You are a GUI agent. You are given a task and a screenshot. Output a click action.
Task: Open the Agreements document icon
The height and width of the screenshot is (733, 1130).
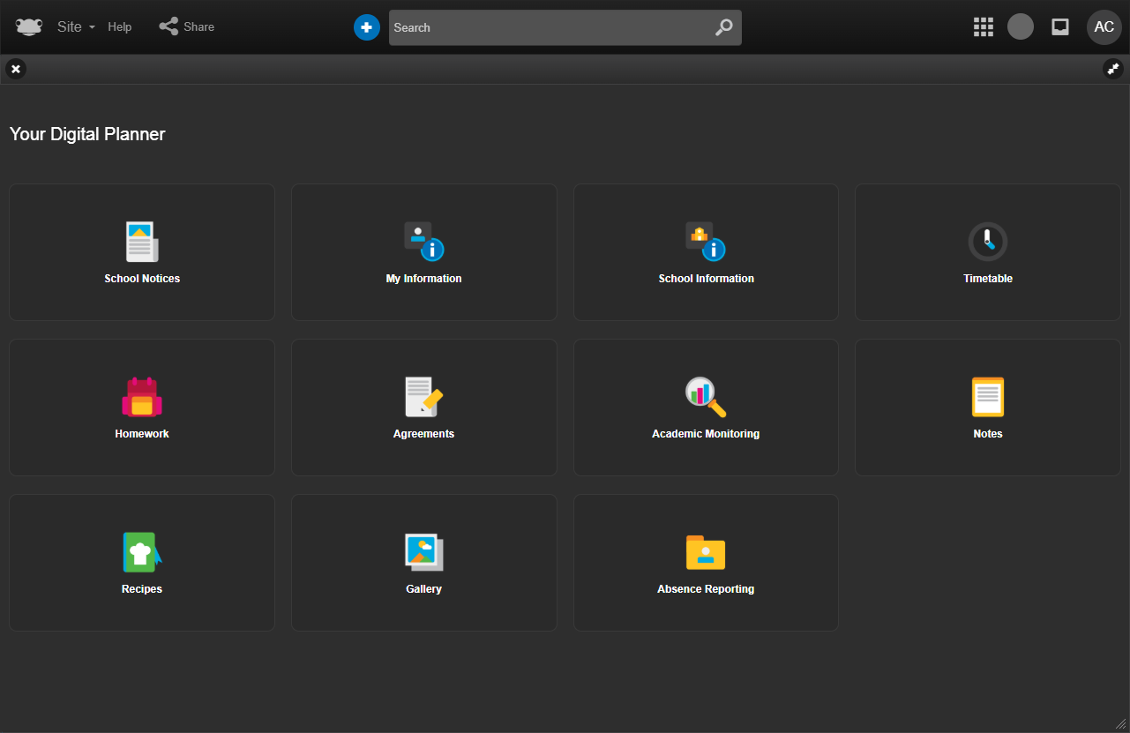423,397
